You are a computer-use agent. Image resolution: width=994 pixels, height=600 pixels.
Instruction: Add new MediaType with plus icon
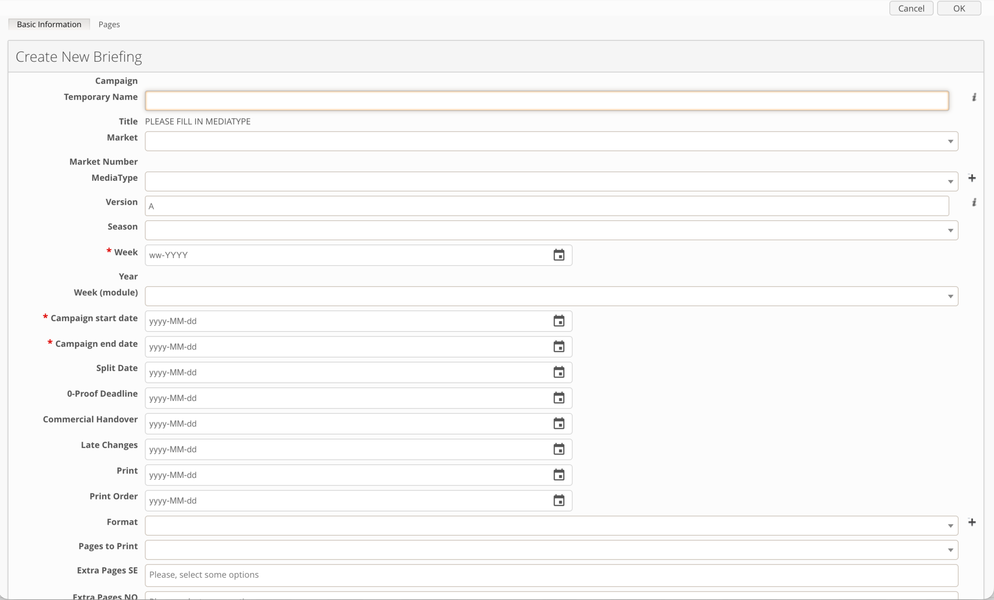[x=972, y=178]
